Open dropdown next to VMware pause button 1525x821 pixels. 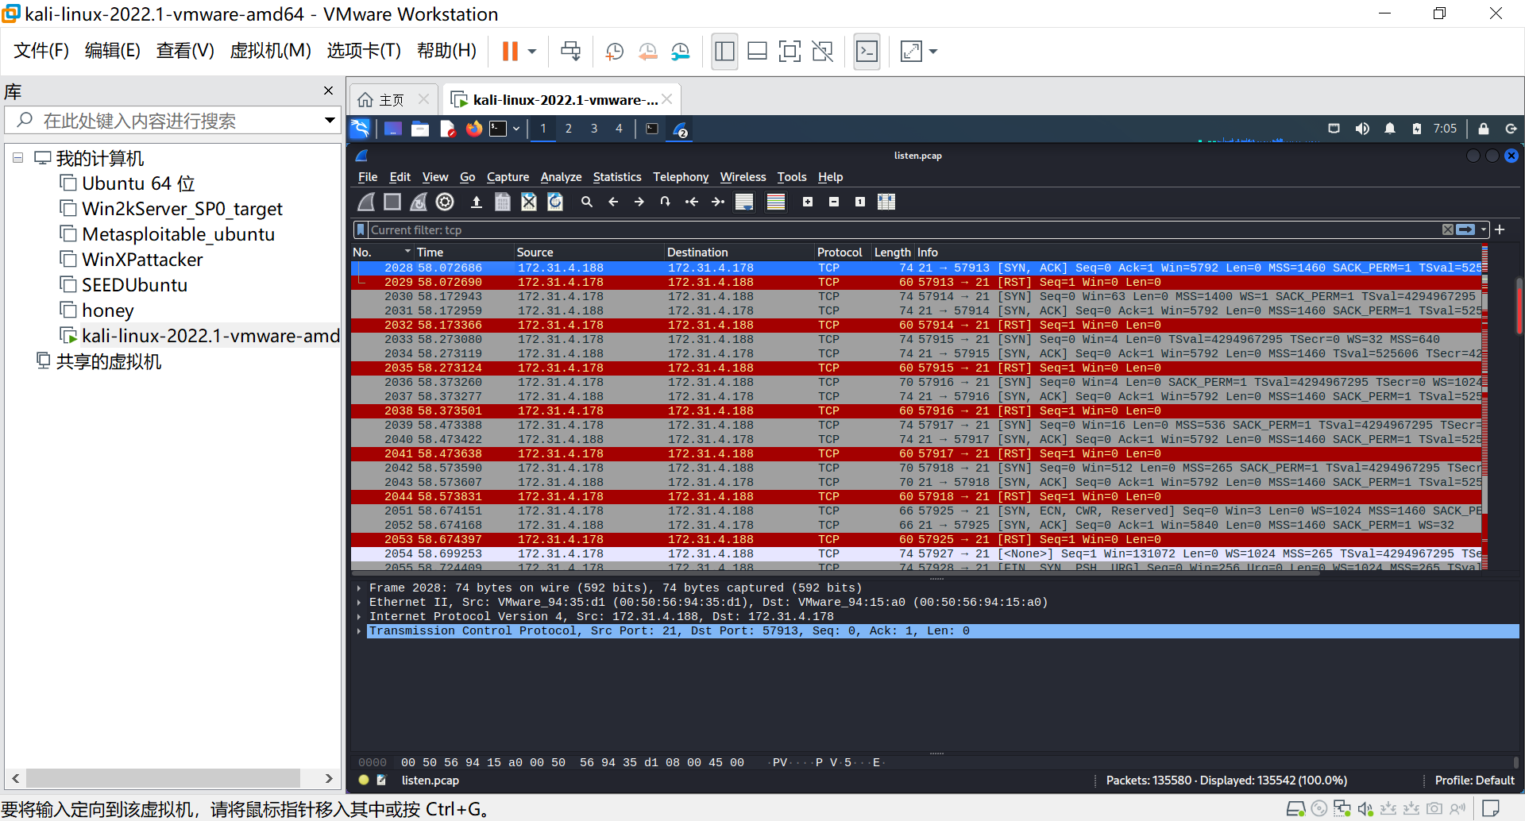[532, 52]
